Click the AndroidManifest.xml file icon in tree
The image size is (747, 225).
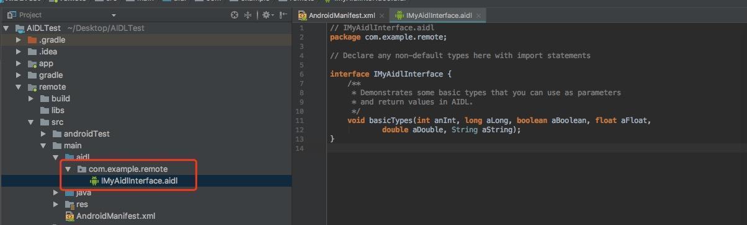click(x=69, y=216)
